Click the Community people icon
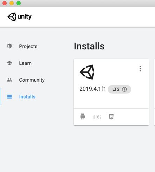 click(9, 80)
